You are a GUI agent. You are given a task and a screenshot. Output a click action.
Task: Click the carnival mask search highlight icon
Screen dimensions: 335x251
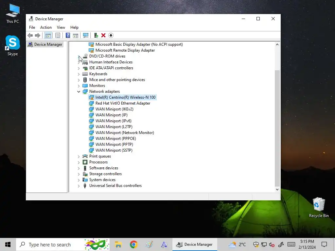click(97, 244)
